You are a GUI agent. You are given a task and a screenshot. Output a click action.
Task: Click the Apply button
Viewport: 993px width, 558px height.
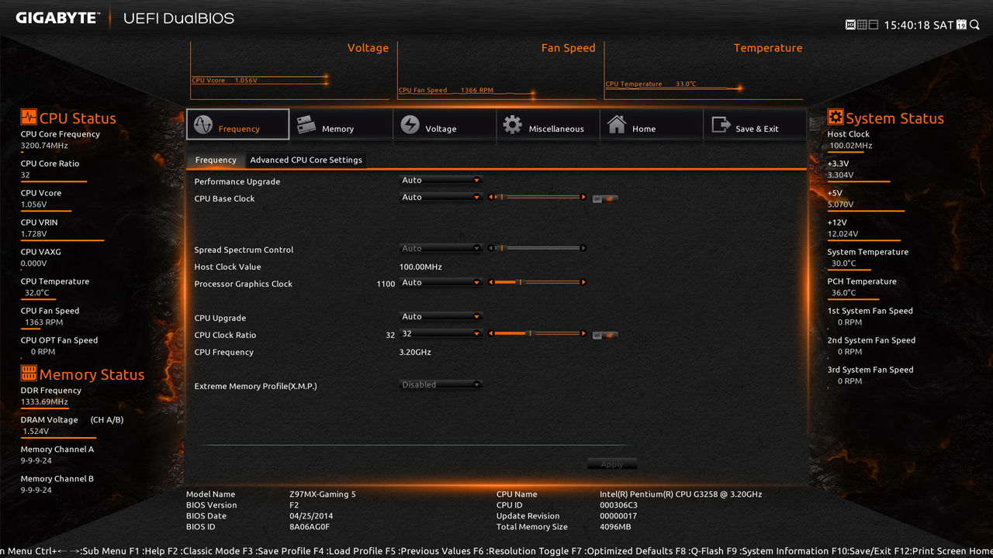(612, 464)
